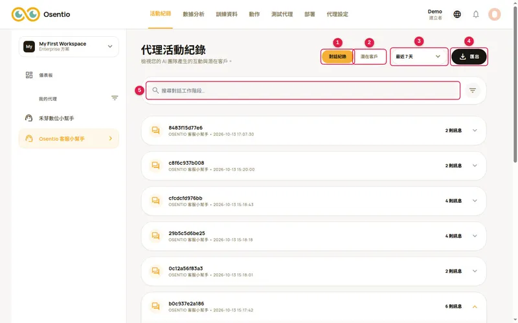Viewport: 518px width, 323px height.
Task: Click timestamp 2026-10-13 17:07:30
Action: (234, 134)
